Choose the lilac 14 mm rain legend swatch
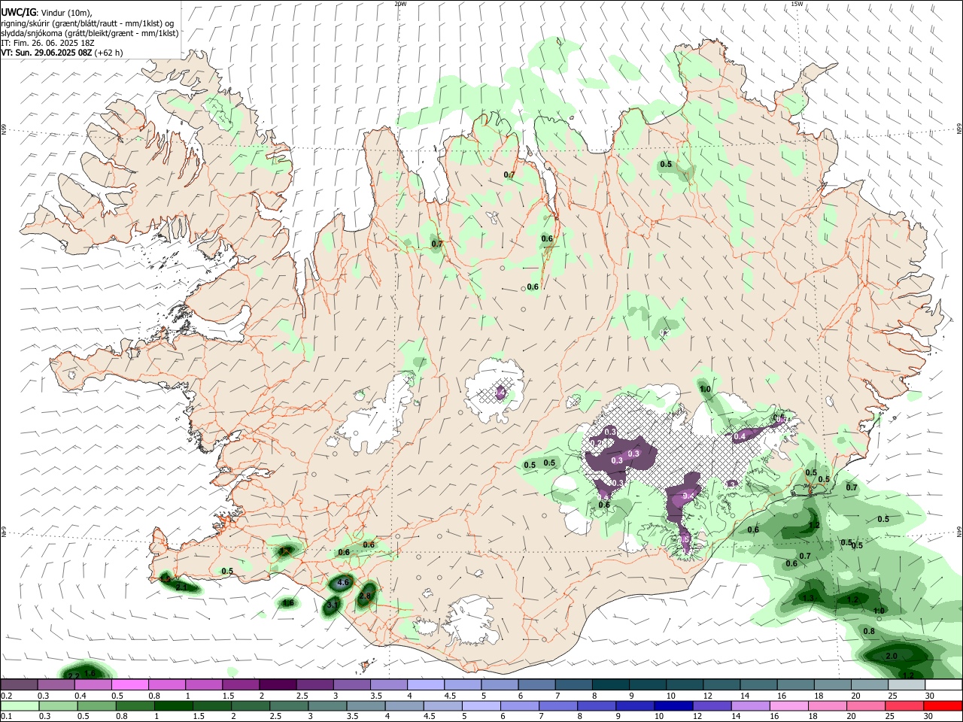This screenshot has height=722, width=963. pos(751,705)
